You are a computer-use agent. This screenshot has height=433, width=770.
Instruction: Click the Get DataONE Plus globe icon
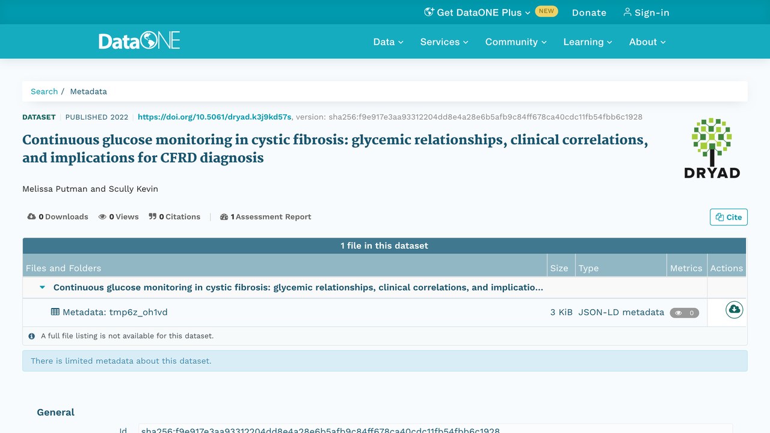point(429,12)
